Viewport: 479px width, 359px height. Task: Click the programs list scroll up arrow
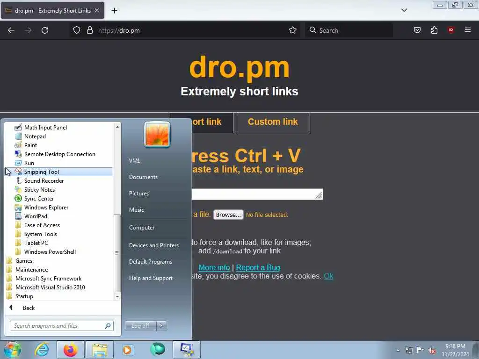pyautogui.click(x=117, y=127)
